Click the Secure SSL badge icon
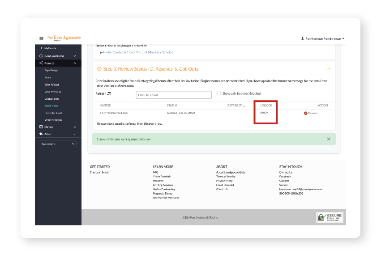The width and height of the screenshot is (381, 258). click(x=330, y=217)
